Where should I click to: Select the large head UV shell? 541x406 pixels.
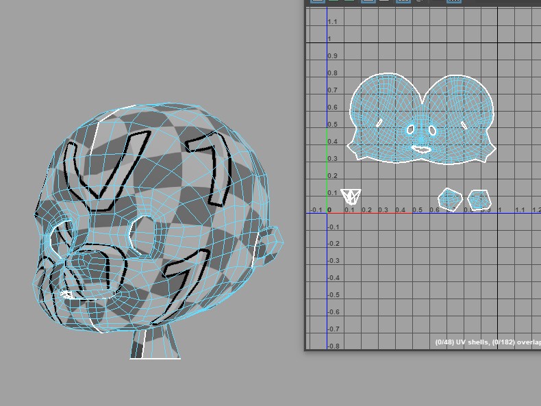coord(421,118)
